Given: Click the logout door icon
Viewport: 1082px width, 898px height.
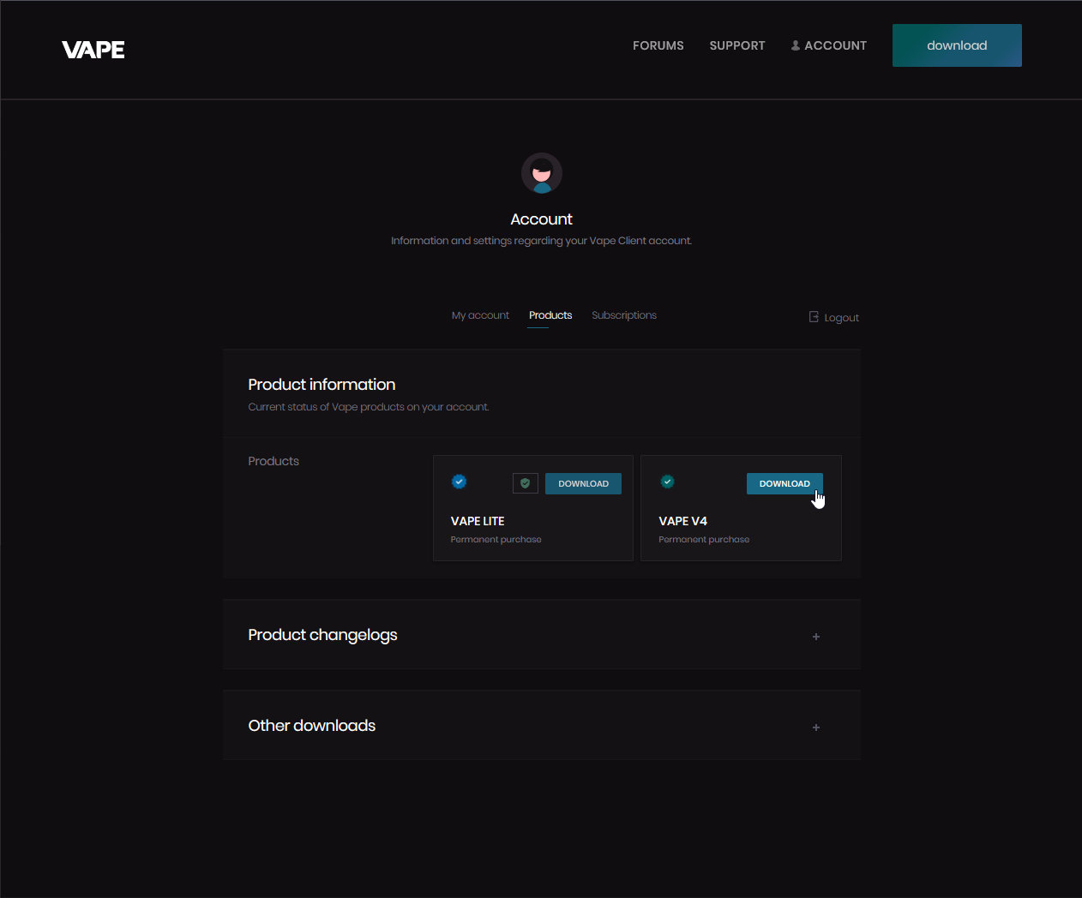Looking at the screenshot, I should [814, 317].
